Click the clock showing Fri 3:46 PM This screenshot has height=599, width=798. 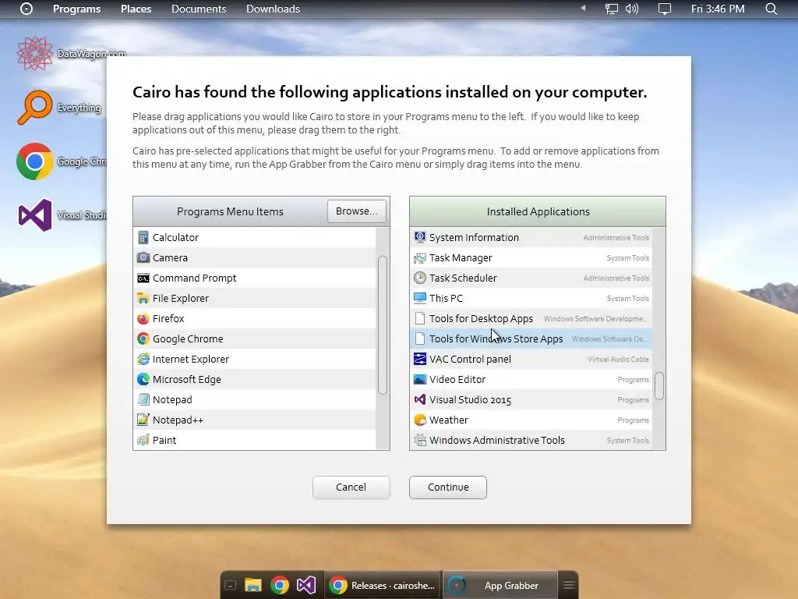click(x=718, y=9)
